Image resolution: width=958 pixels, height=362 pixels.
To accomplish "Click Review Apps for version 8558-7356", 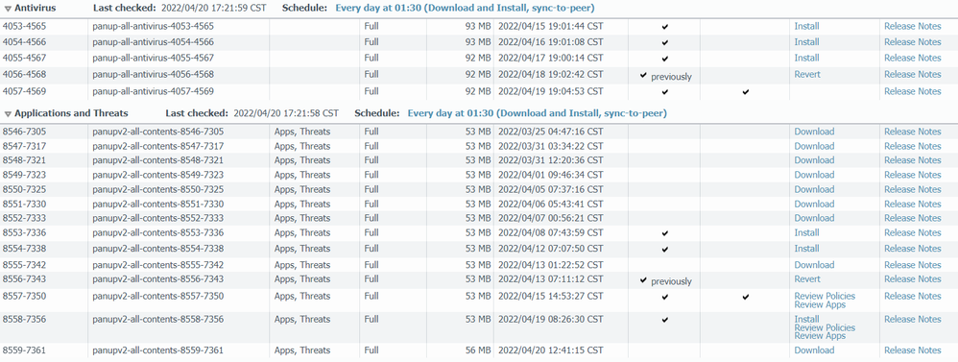I will [x=820, y=336].
